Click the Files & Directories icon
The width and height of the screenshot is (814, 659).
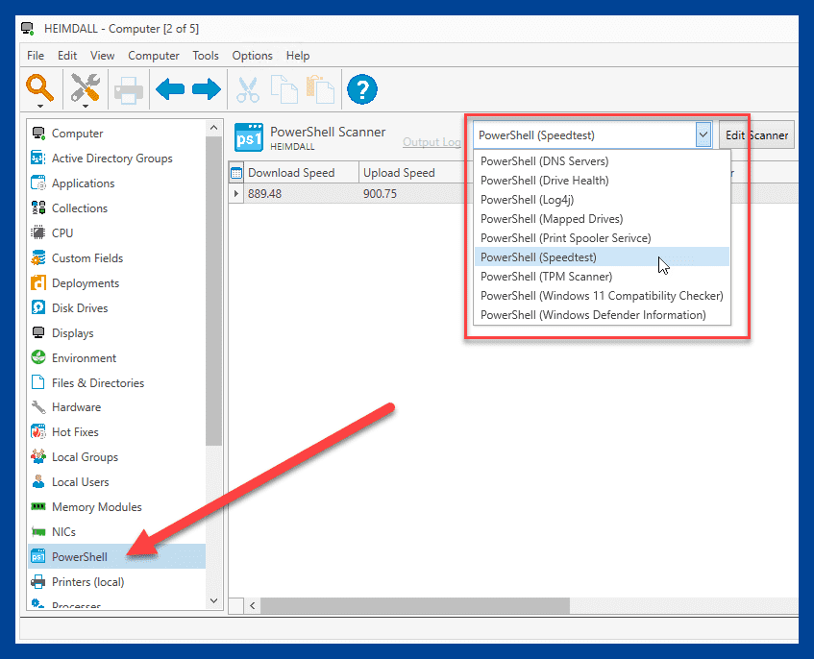38,382
